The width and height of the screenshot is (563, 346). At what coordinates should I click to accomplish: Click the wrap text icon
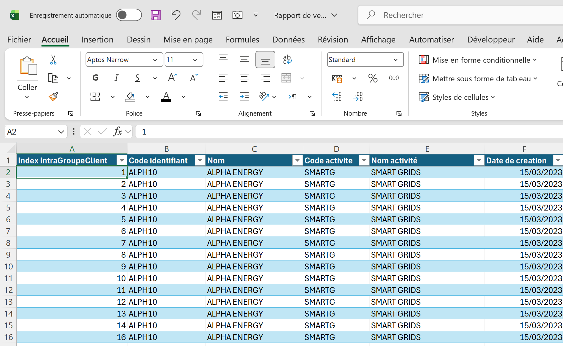tap(287, 60)
